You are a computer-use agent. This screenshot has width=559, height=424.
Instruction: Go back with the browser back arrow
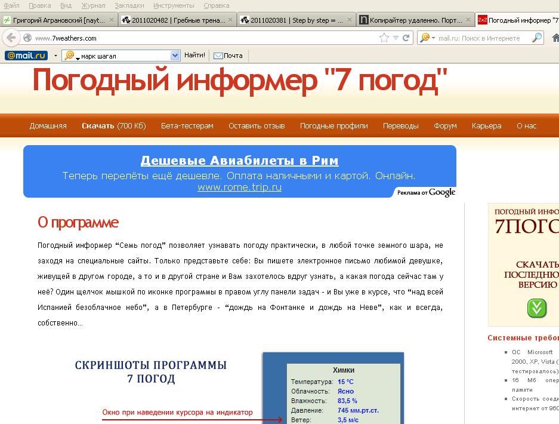click(x=11, y=38)
